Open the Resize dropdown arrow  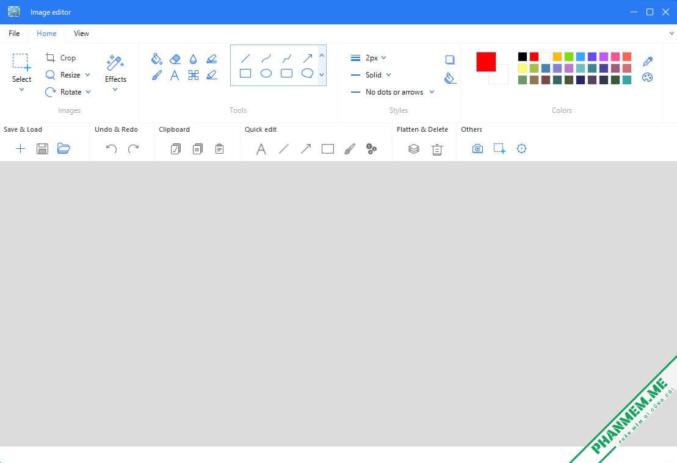point(88,75)
